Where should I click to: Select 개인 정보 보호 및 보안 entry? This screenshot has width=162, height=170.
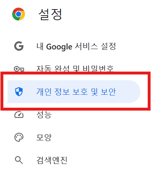point(74,92)
